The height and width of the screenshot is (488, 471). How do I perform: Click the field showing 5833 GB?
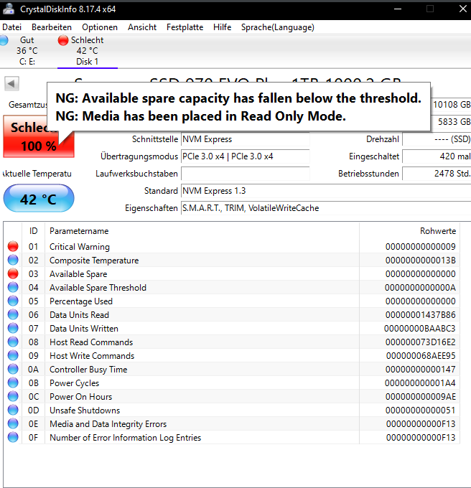click(451, 122)
